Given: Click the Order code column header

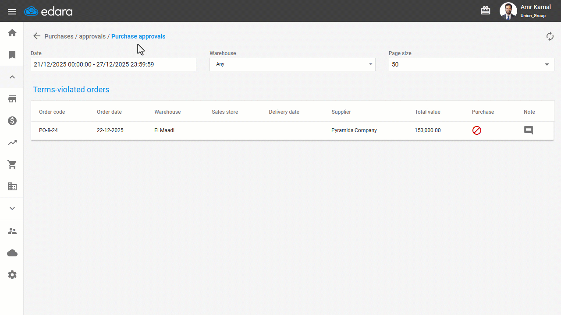Looking at the screenshot, I should [x=52, y=112].
